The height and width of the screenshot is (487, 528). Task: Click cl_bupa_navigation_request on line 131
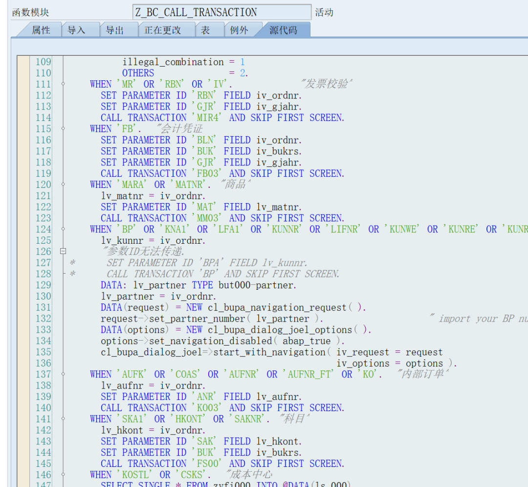(277, 307)
